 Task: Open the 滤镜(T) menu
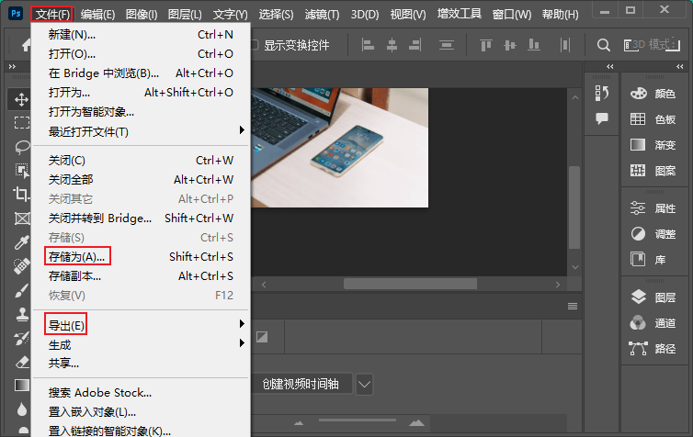(x=321, y=15)
